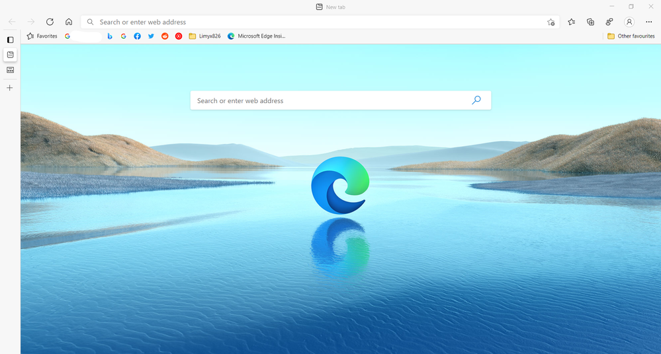Open the Settings and more ellipsis menu
Screen dimensions: 661x354
pyautogui.click(x=649, y=22)
